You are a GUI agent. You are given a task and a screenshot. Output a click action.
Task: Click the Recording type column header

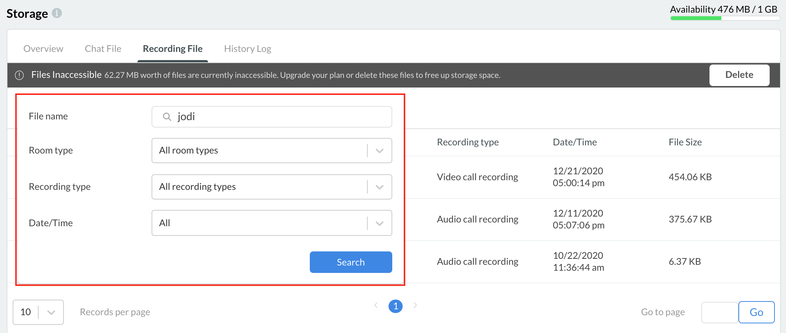coord(468,142)
